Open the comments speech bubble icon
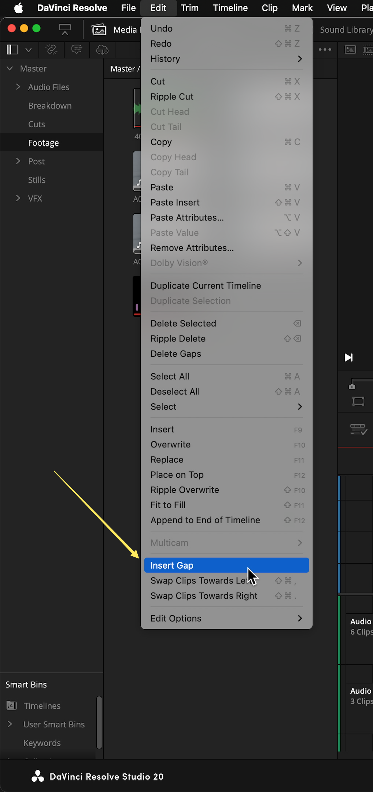Image resolution: width=373 pixels, height=792 pixels. (77, 49)
